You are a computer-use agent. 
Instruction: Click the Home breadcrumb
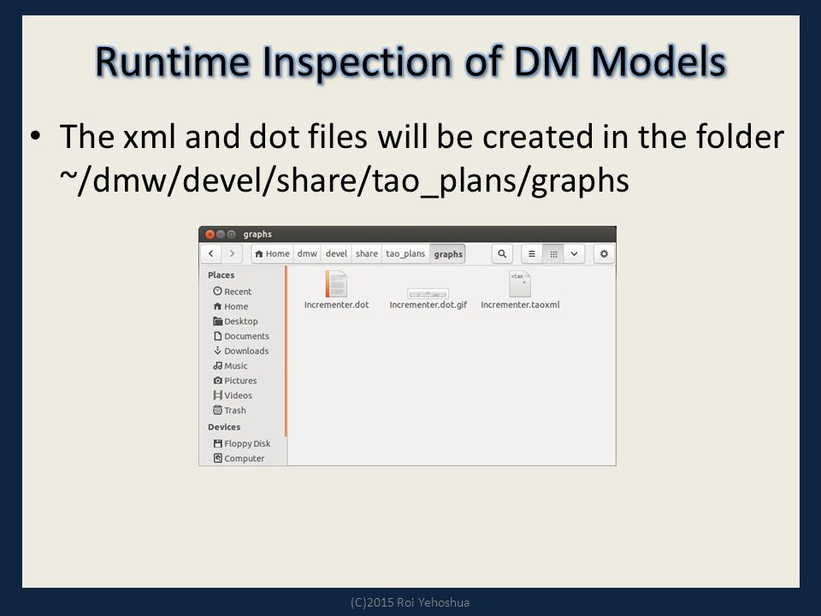pos(272,253)
